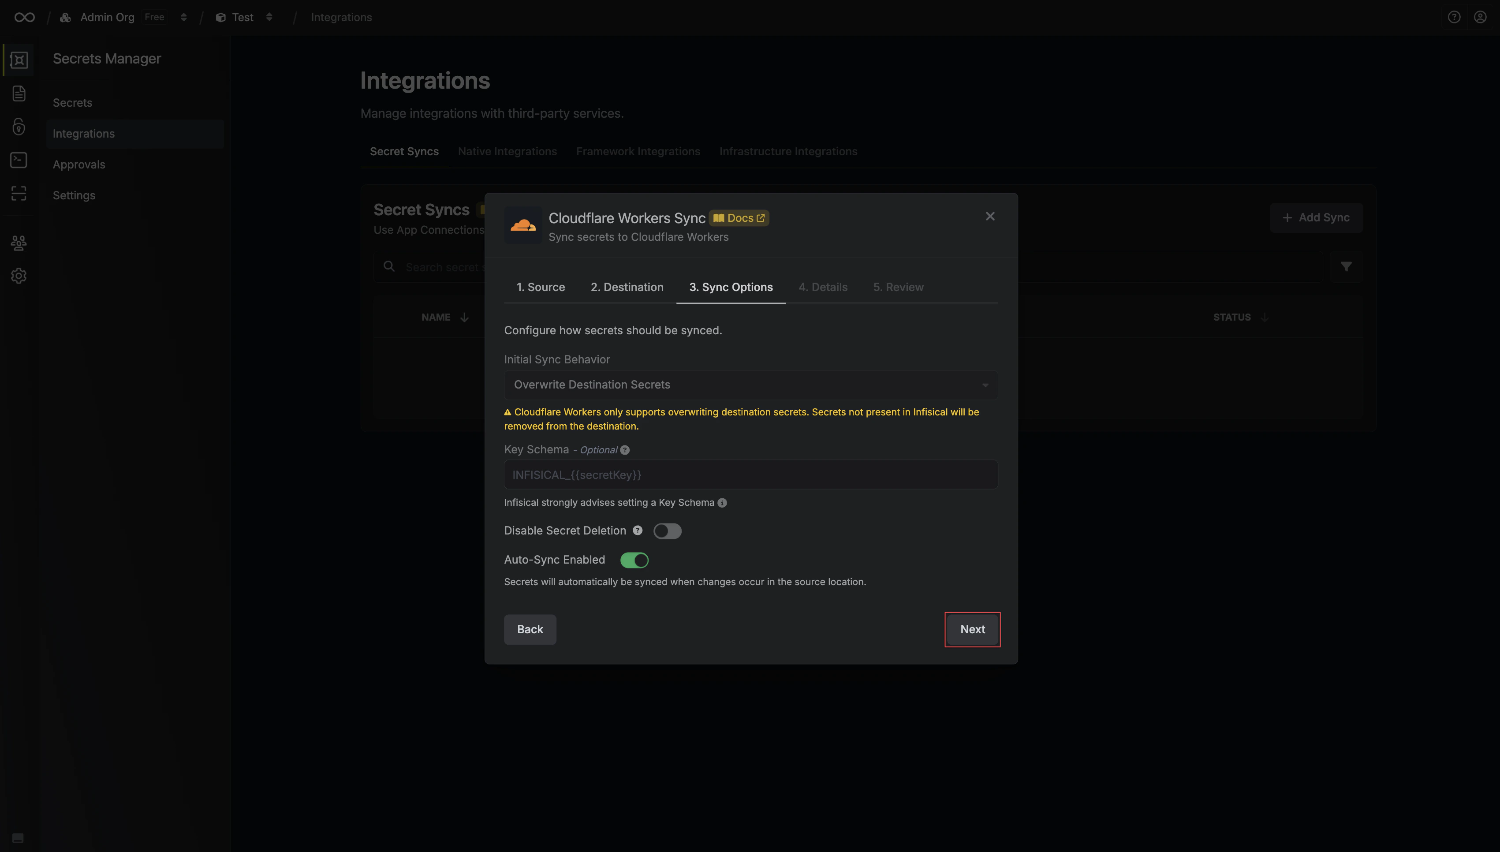
Task: Open the settings gear in the left rail
Action: tap(19, 276)
